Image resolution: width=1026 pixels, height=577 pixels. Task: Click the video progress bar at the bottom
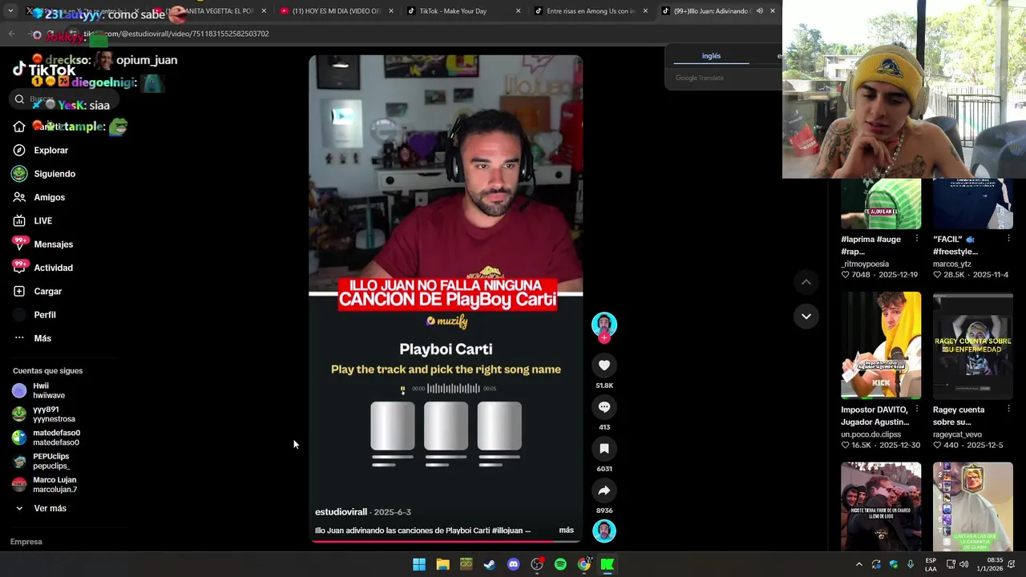446,542
